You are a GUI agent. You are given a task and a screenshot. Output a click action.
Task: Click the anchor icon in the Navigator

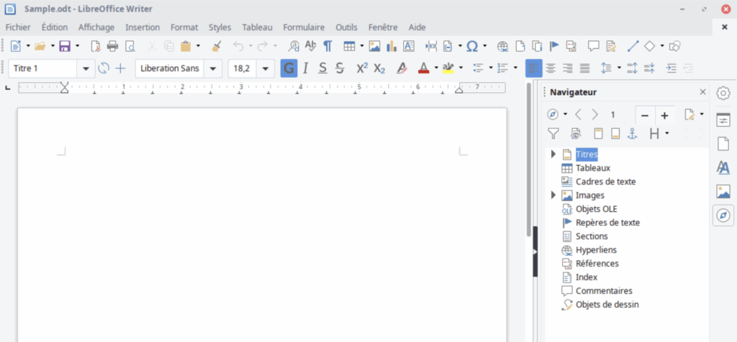pyautogui.click(x=633, y=133)
